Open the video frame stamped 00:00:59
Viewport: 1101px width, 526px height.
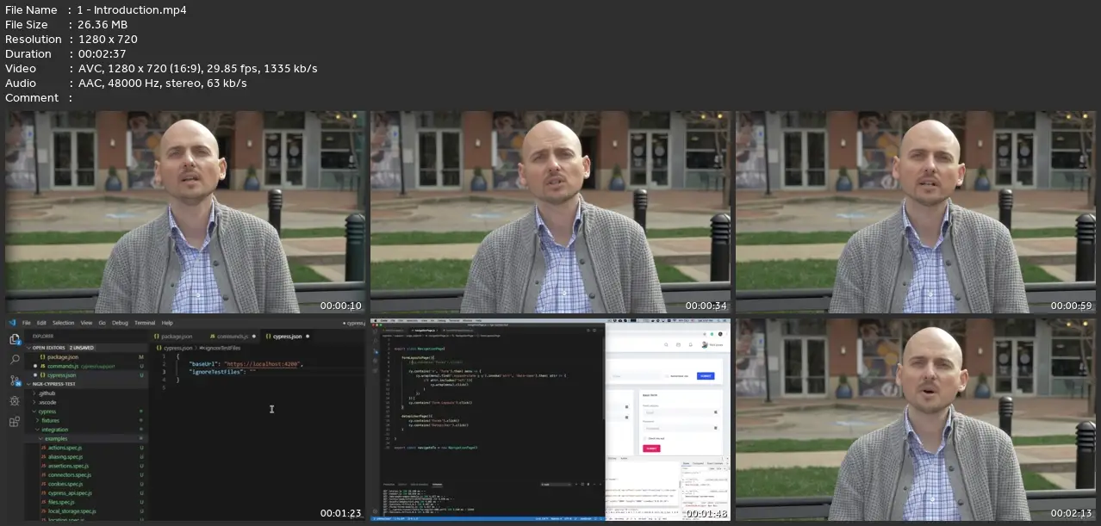point(916,212)
